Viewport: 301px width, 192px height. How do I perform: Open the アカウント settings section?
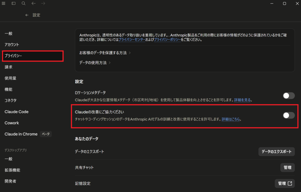pos(12,44)
